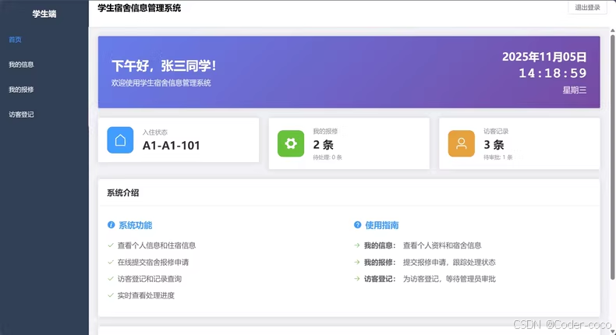Click the bold 我的报修： guide label
This screenshot has width=616, height=335.
(380, 262)
